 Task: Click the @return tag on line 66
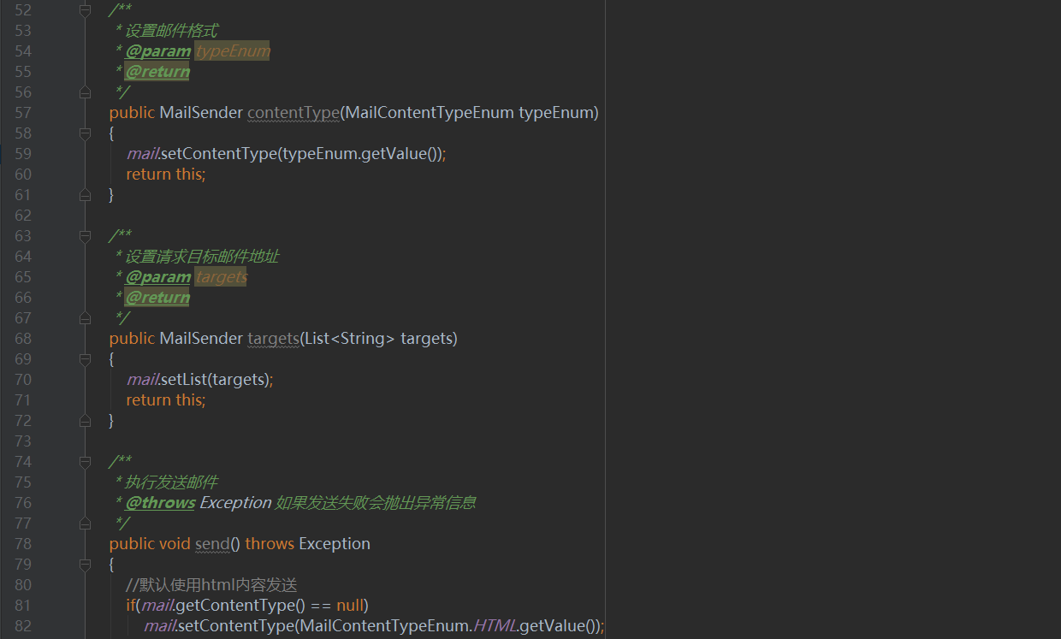tap(157, 298)
